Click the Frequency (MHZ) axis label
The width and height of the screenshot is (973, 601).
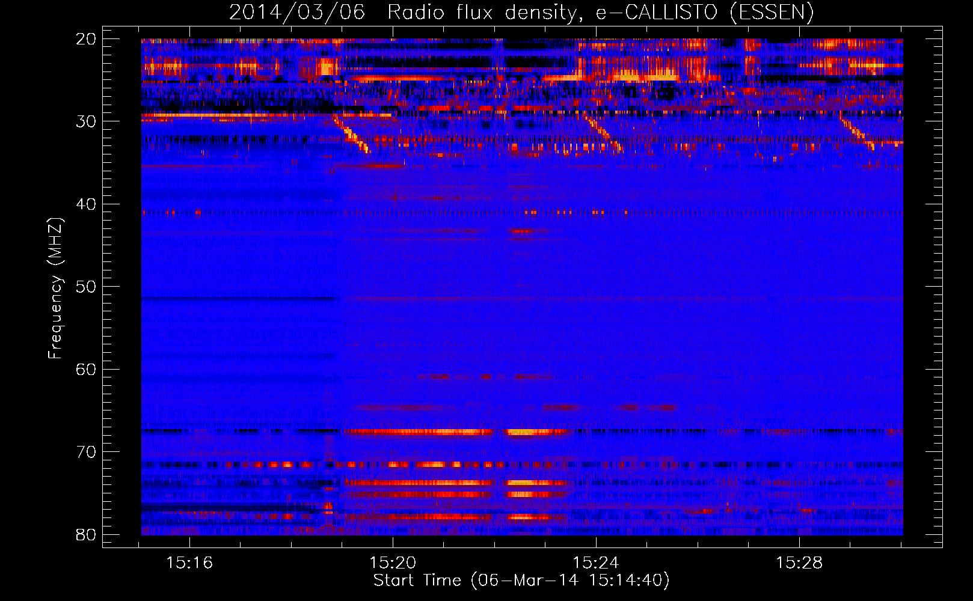(x=55, y=288)
